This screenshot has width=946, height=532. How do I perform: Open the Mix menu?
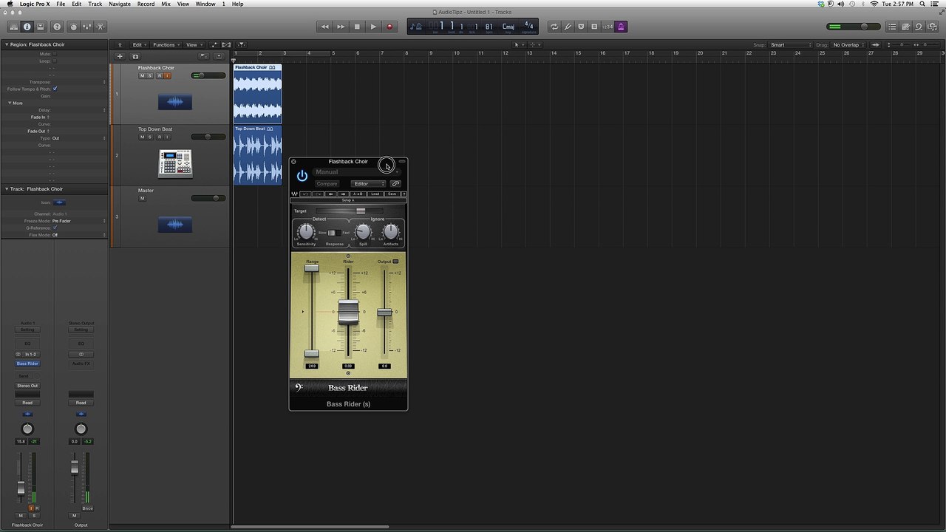[x=166, y=4]
